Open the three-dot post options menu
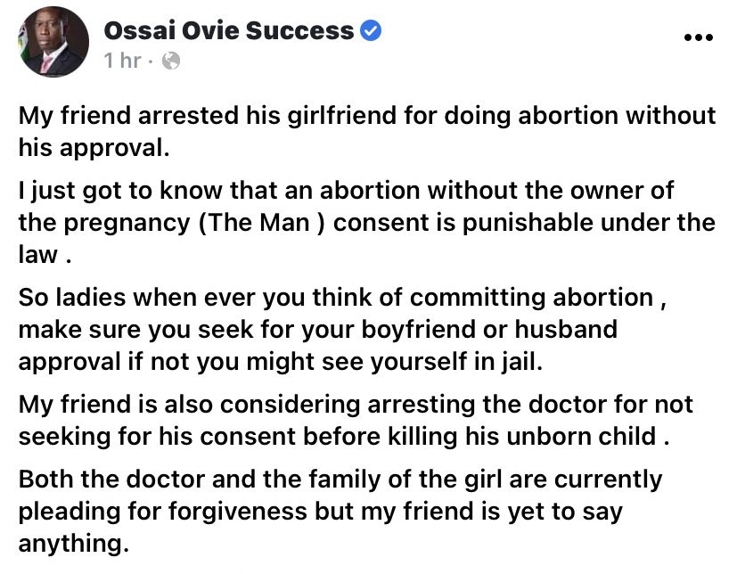 click(x=699, y=37)
